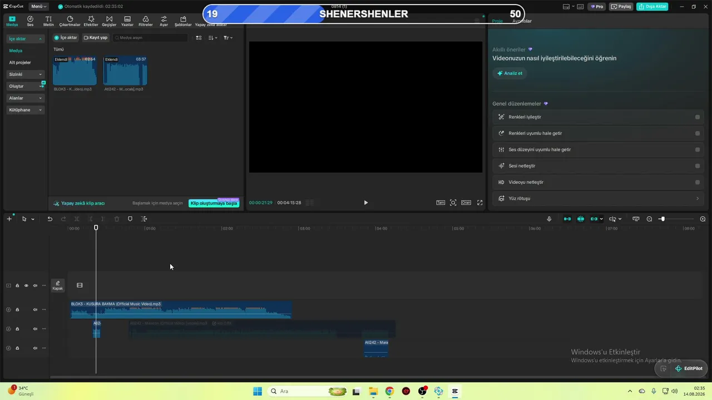Viewport: 712px width, 400px height.
Task: Open the EditPilot assistant
Action: click(689, 368)
